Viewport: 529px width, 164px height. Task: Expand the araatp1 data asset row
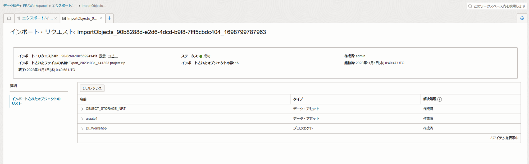pyautogui.click(x=82, y=119)
